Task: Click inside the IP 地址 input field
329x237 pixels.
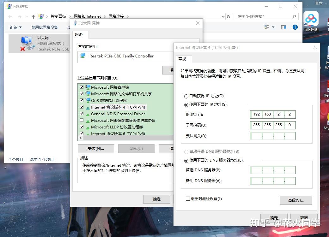Action: (272, 114)
